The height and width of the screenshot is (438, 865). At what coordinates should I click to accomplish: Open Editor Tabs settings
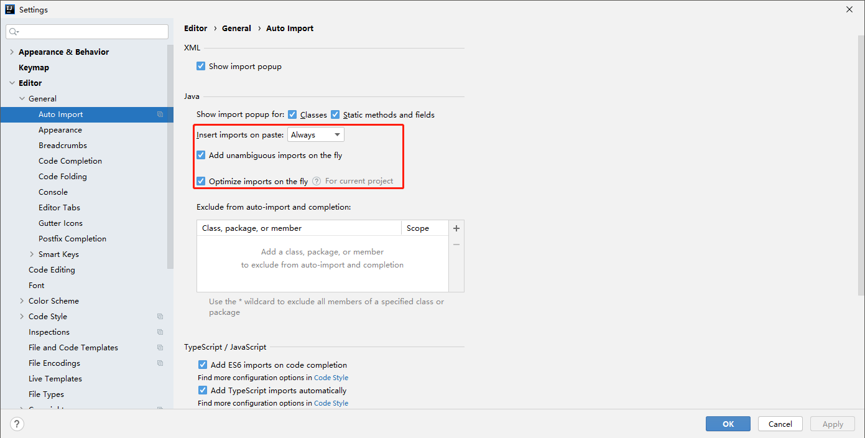59,208
